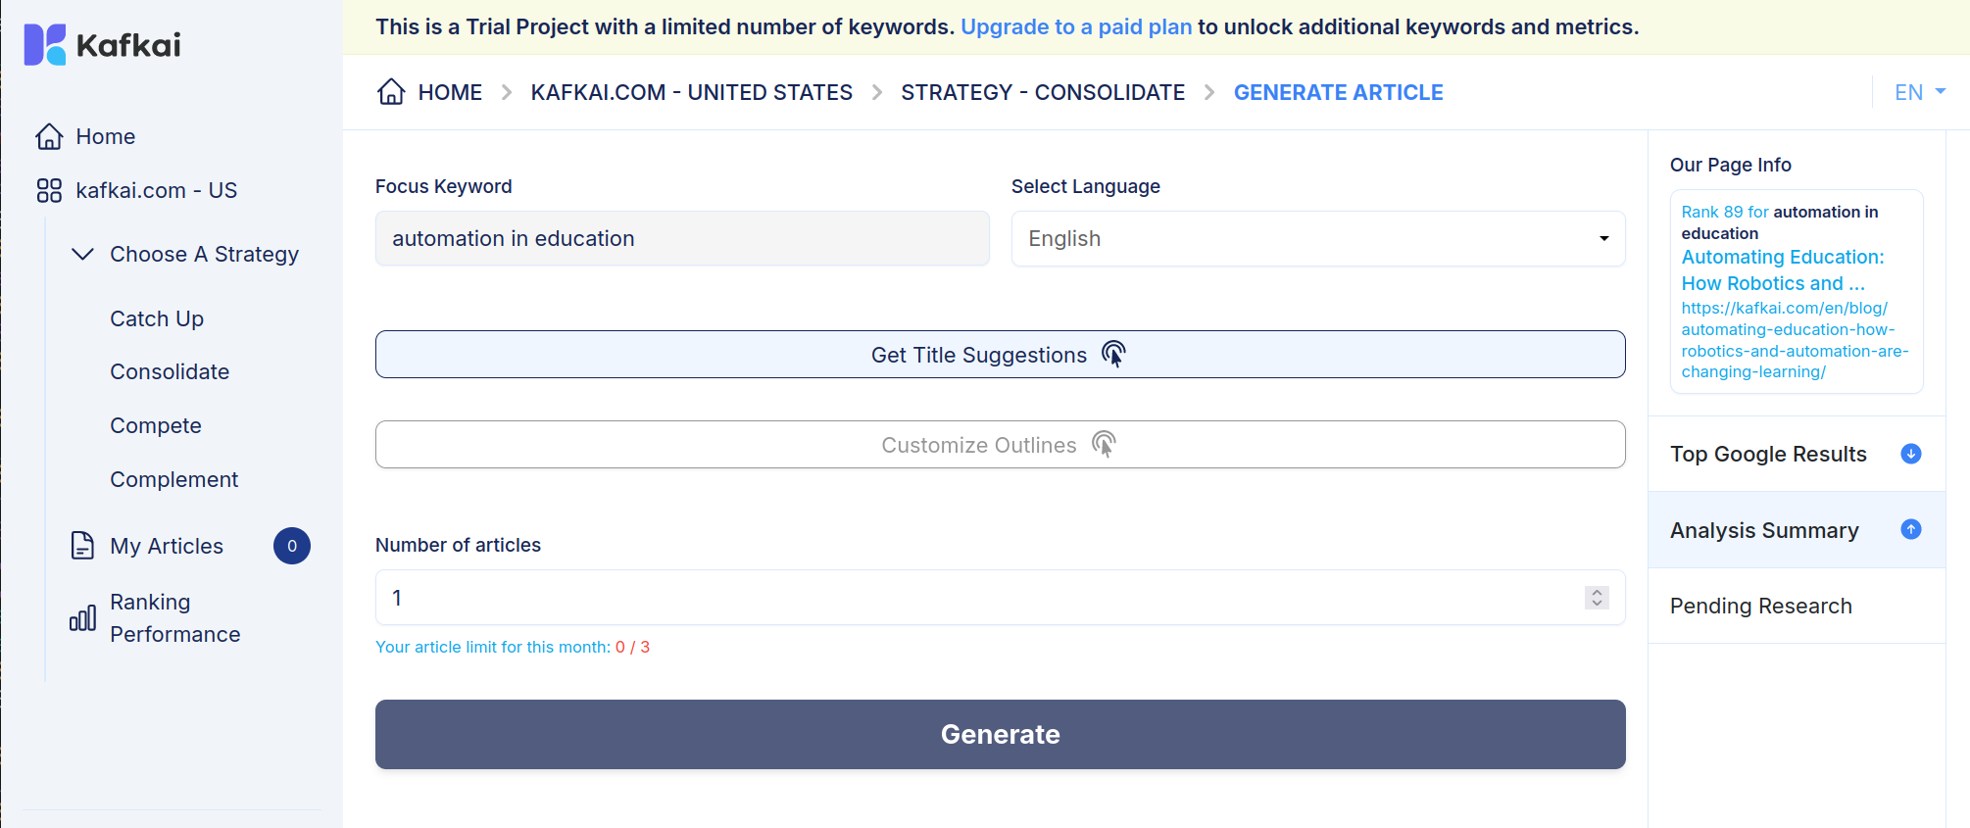Click the Generate button

click(x=1000, y=734)
